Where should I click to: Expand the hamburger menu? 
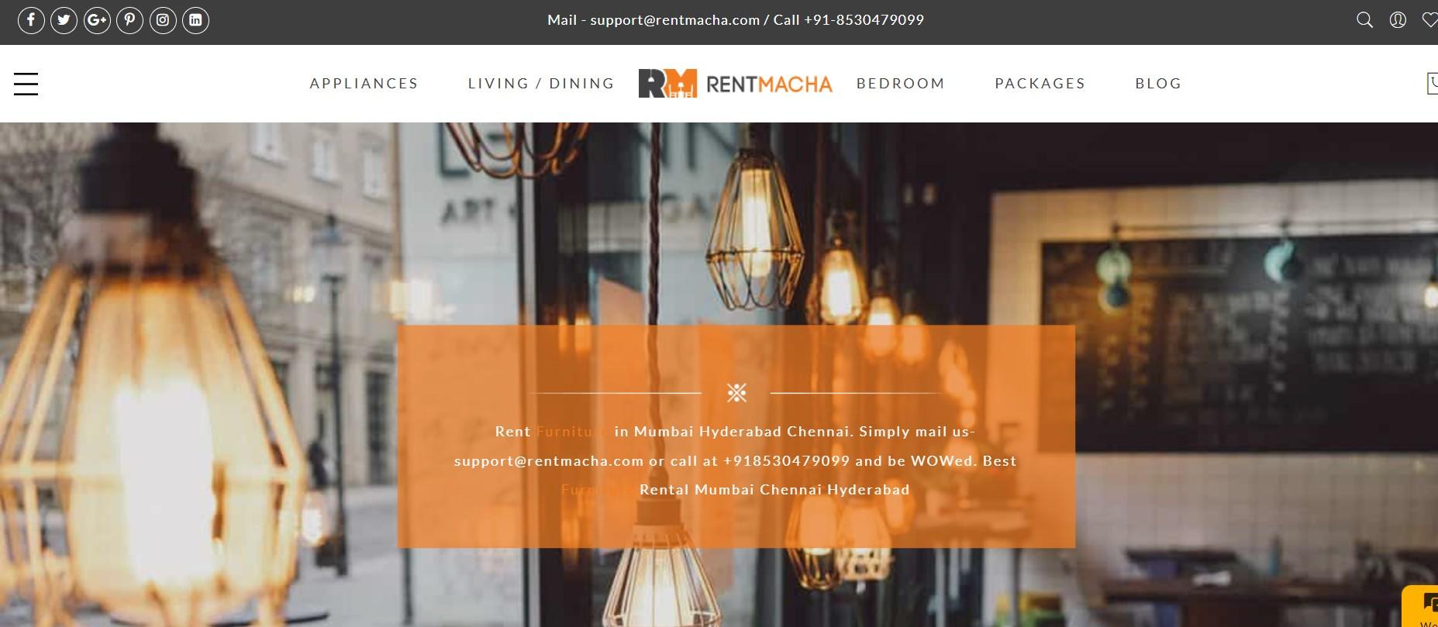tap(26, 84)
